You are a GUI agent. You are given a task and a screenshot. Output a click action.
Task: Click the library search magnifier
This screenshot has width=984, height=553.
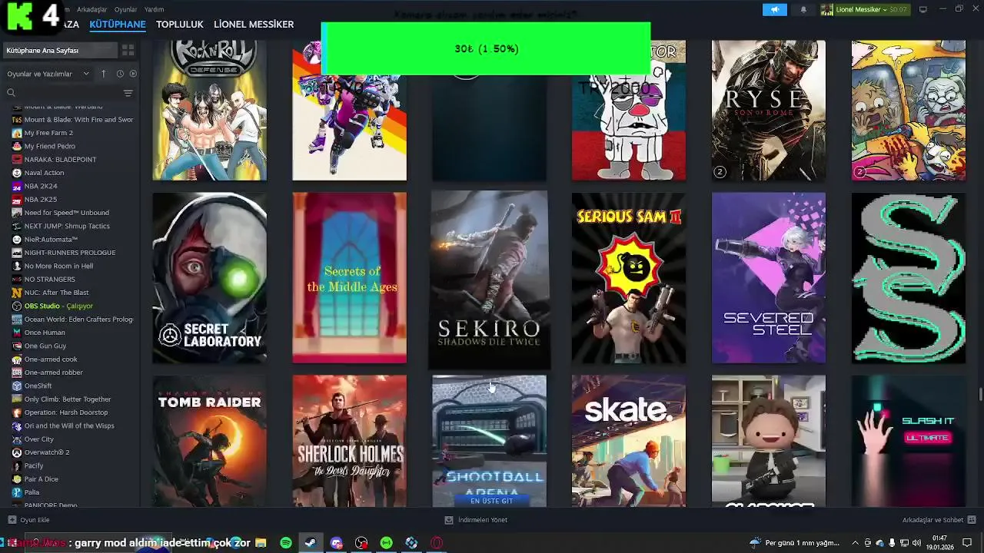tap(11, 93)
